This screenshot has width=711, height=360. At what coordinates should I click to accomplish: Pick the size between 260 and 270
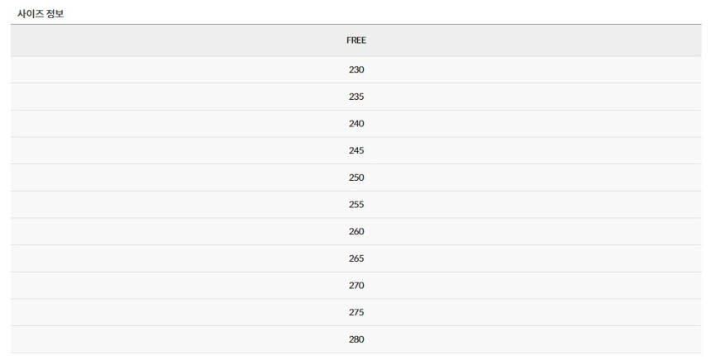(356, 258)
